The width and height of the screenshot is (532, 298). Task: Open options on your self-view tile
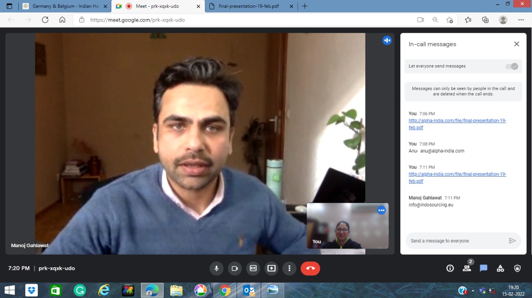[381, 210]
